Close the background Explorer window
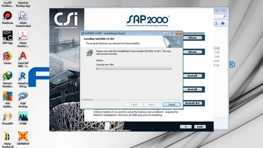 tap(224, 11)
